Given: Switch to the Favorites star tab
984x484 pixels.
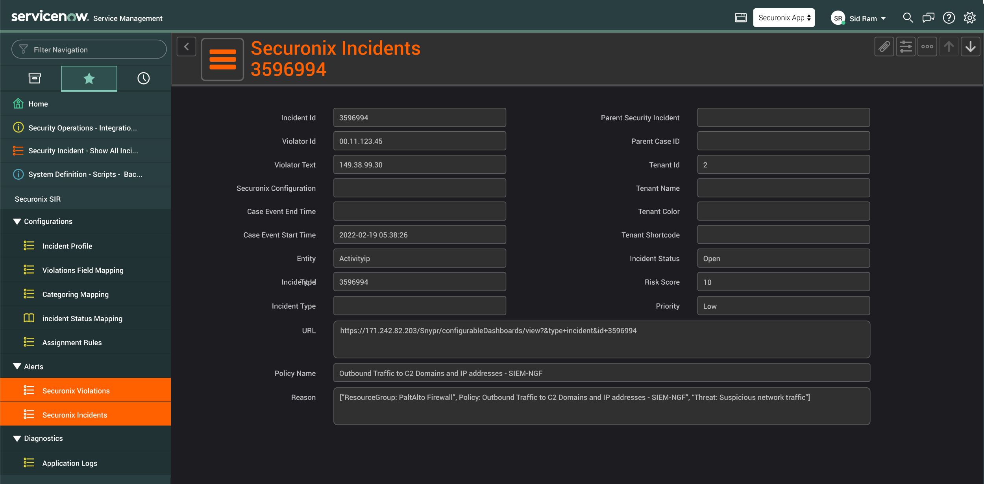Looking at the screenshot, I should (89, 78).
